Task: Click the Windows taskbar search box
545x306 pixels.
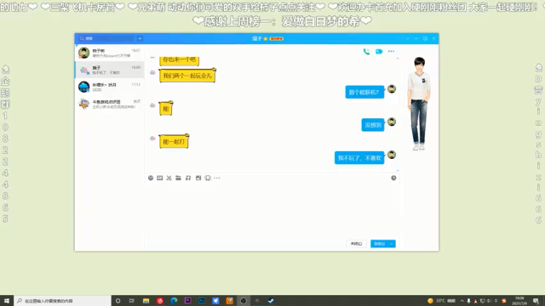Action: (x=62, y=301)
